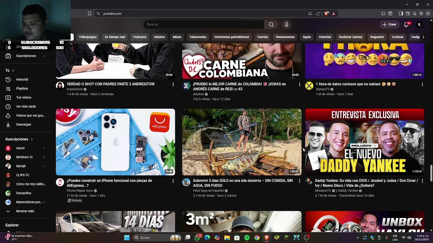Open more options for 1 Hora de datos video

point(422,84)
